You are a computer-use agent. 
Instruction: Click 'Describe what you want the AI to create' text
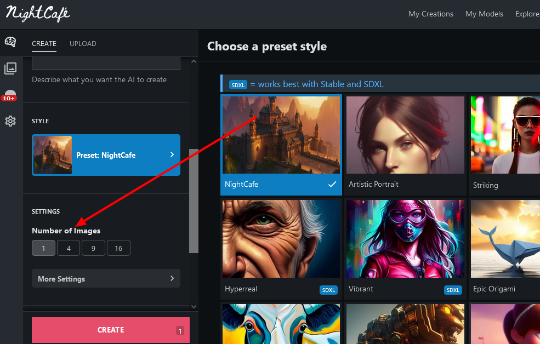tap(99, 80)
